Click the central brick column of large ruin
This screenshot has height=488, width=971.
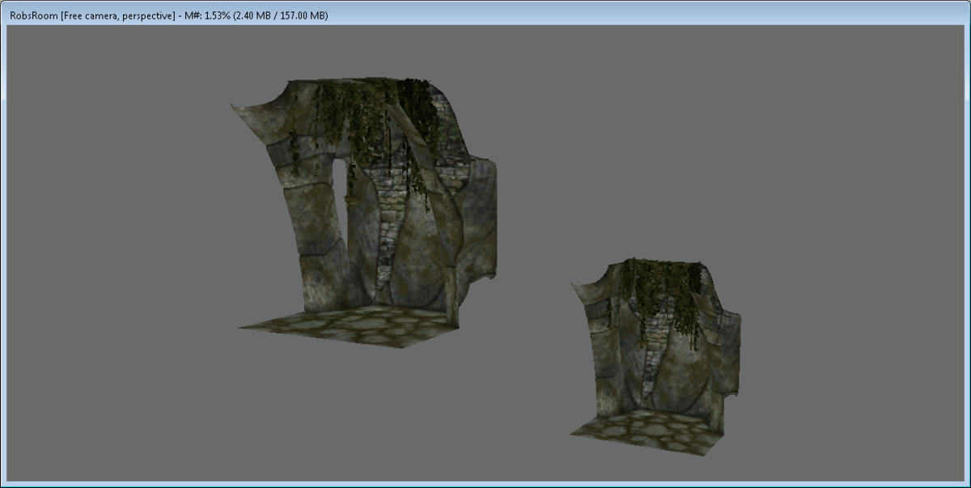pos(389,227)
